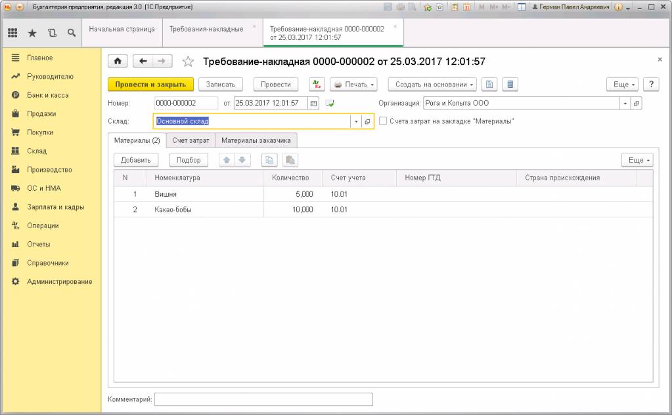Click the Провести и закрыть button

pyautogui.click(x=150, y=85)
